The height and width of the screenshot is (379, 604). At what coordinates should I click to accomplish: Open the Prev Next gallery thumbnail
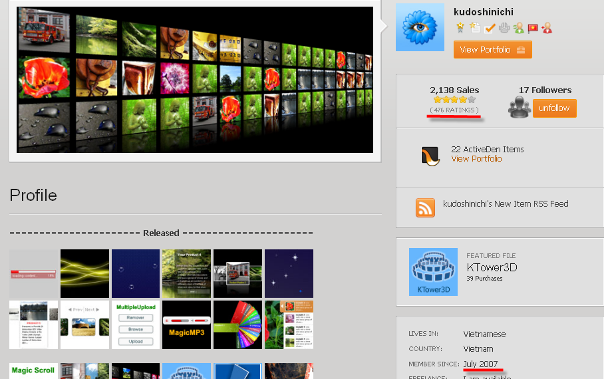tap(84, 324)
